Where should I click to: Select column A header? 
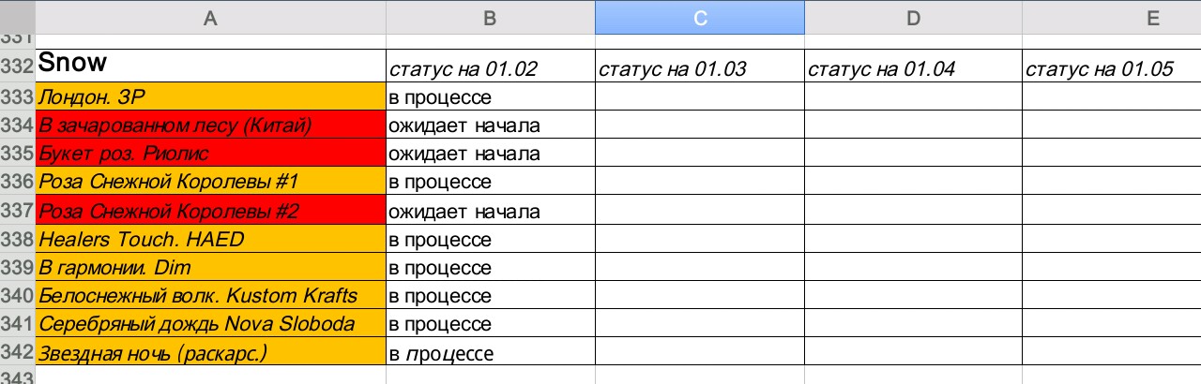coord(210,17)
